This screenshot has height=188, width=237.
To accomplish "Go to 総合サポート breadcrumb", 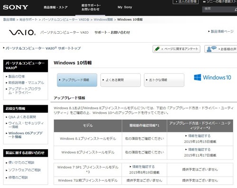I will (28, 19).
